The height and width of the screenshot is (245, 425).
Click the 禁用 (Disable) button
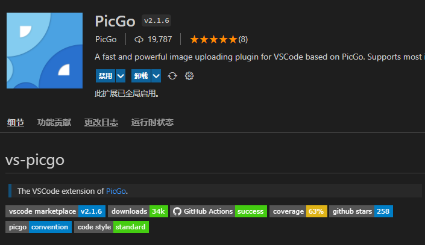(x=105, y=76)
